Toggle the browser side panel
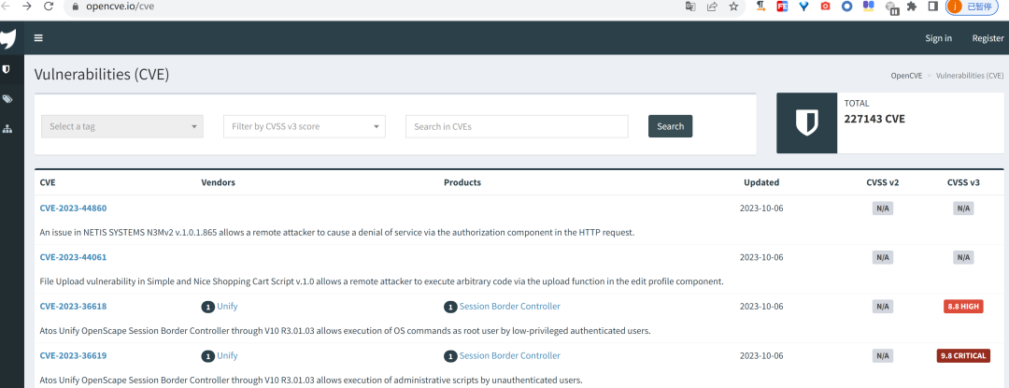The height and width of the screenshot is (388, 1009). (932, 7)
